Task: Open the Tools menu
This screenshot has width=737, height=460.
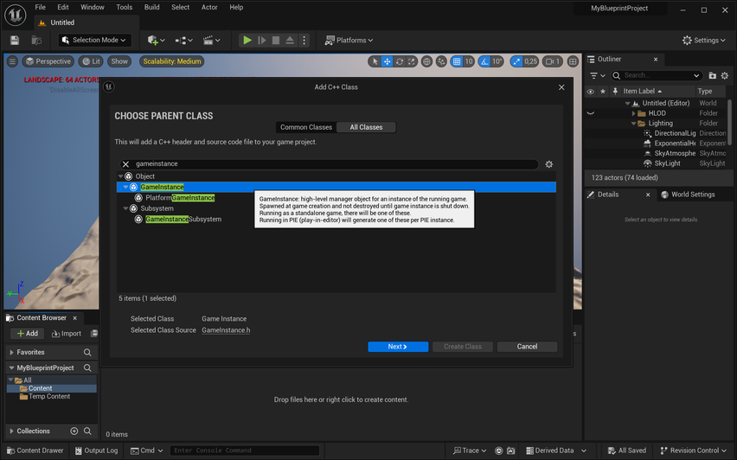Action: coord(124,7)
